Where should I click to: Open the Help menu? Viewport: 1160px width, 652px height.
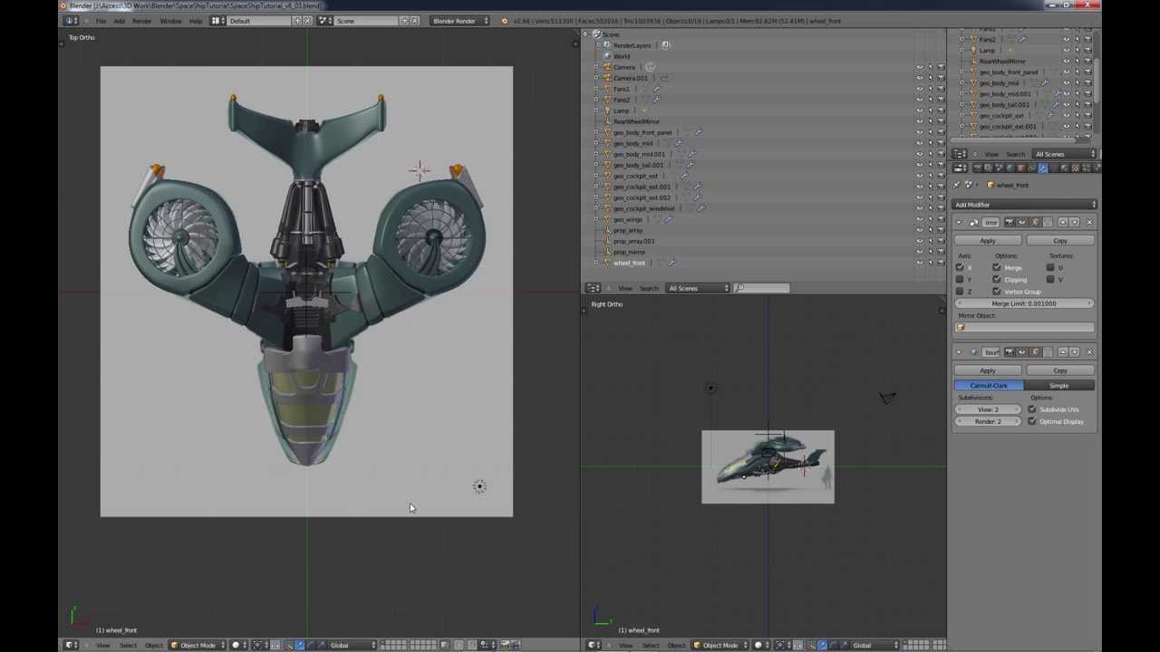[x=196, y=21]
